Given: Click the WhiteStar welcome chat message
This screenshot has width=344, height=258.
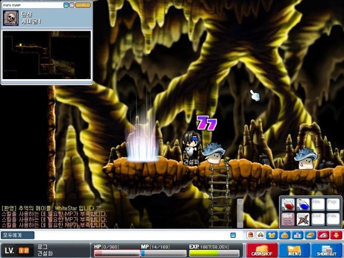Looking at the screenshot, I should pos(51,208).
